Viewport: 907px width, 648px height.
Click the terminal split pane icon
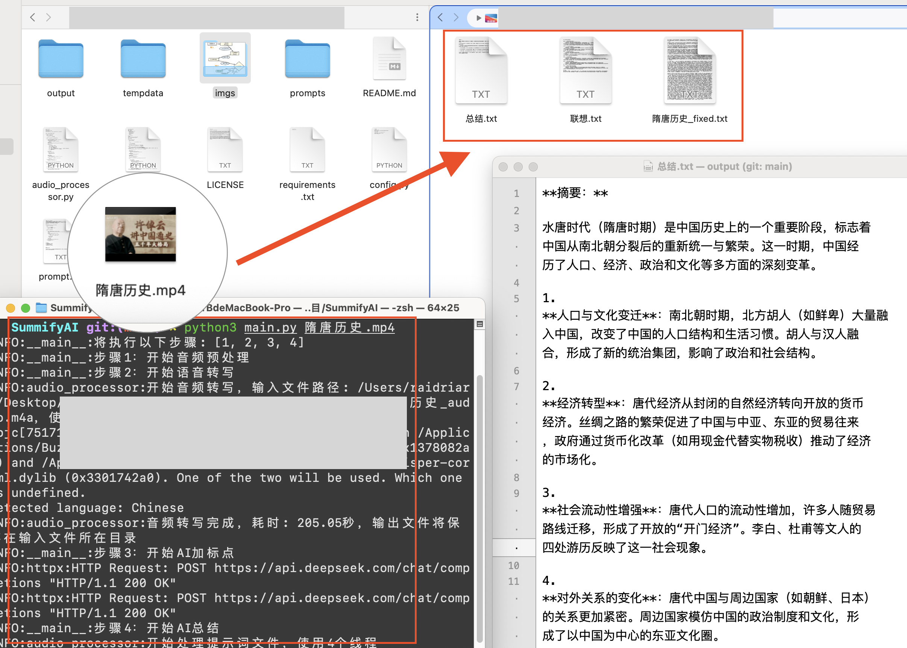point(480,324)
